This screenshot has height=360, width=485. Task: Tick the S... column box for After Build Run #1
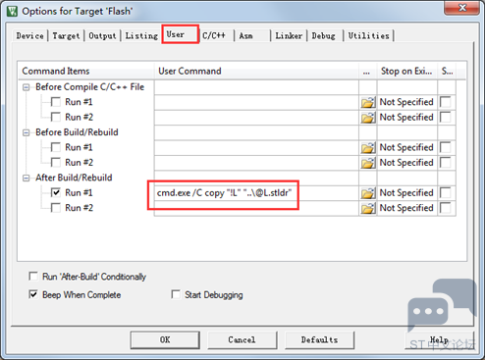446,192
